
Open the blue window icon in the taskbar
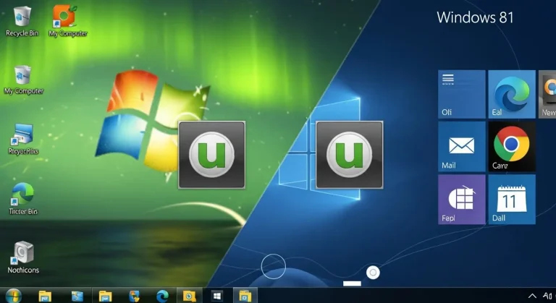(77, 296)
